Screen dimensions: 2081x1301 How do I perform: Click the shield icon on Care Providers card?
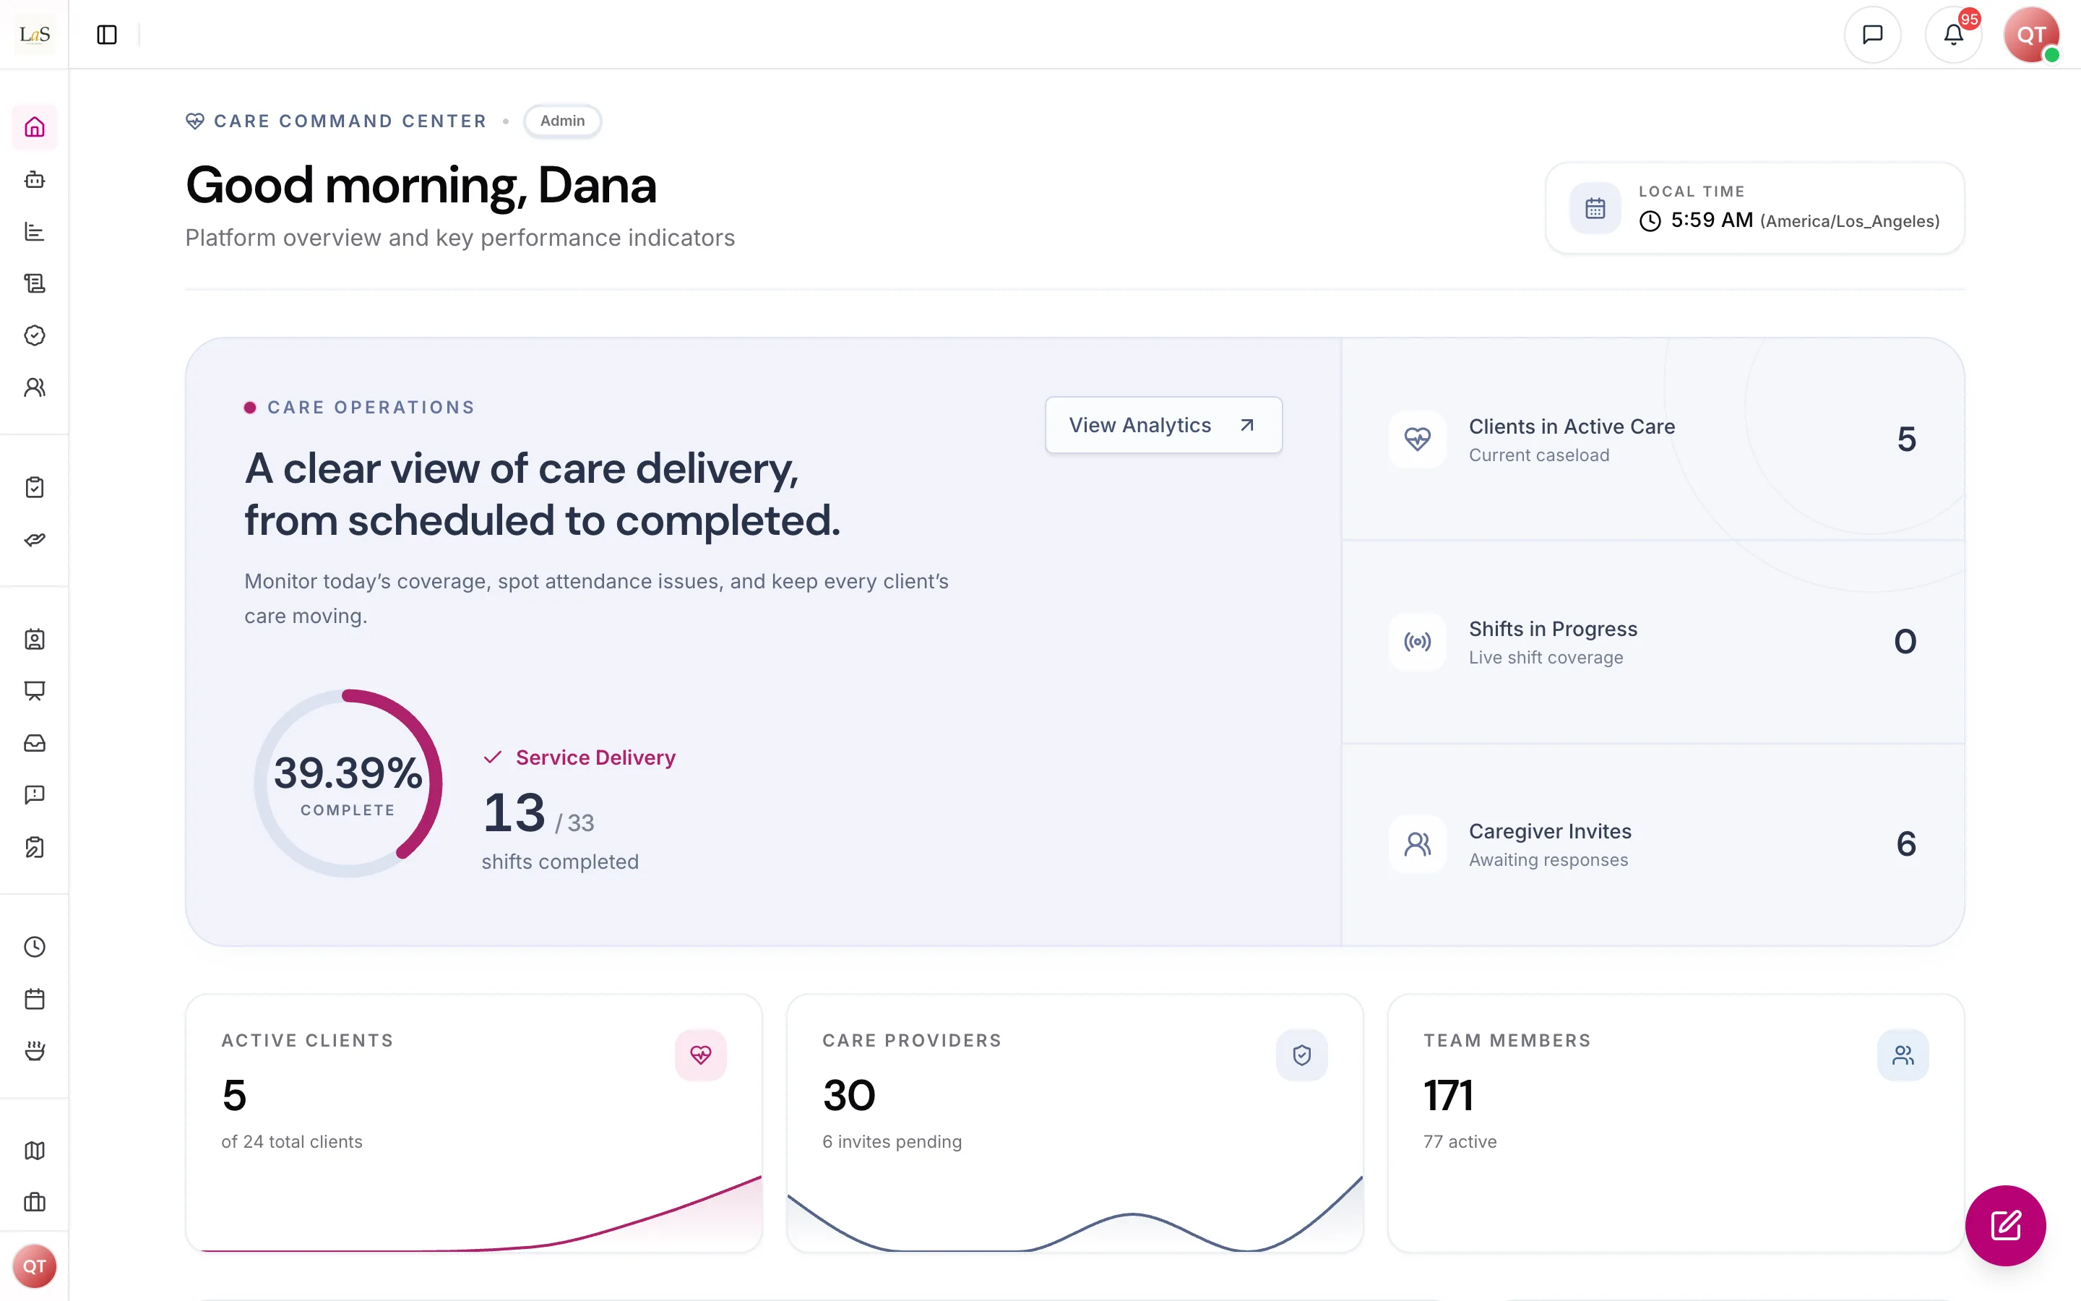click(x=1302, y=1055)
